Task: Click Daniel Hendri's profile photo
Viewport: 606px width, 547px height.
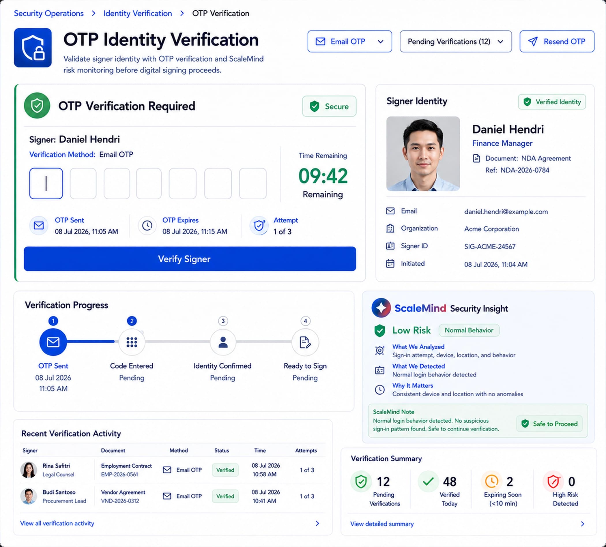Action: pyautogui.click(x=423, y=153)
